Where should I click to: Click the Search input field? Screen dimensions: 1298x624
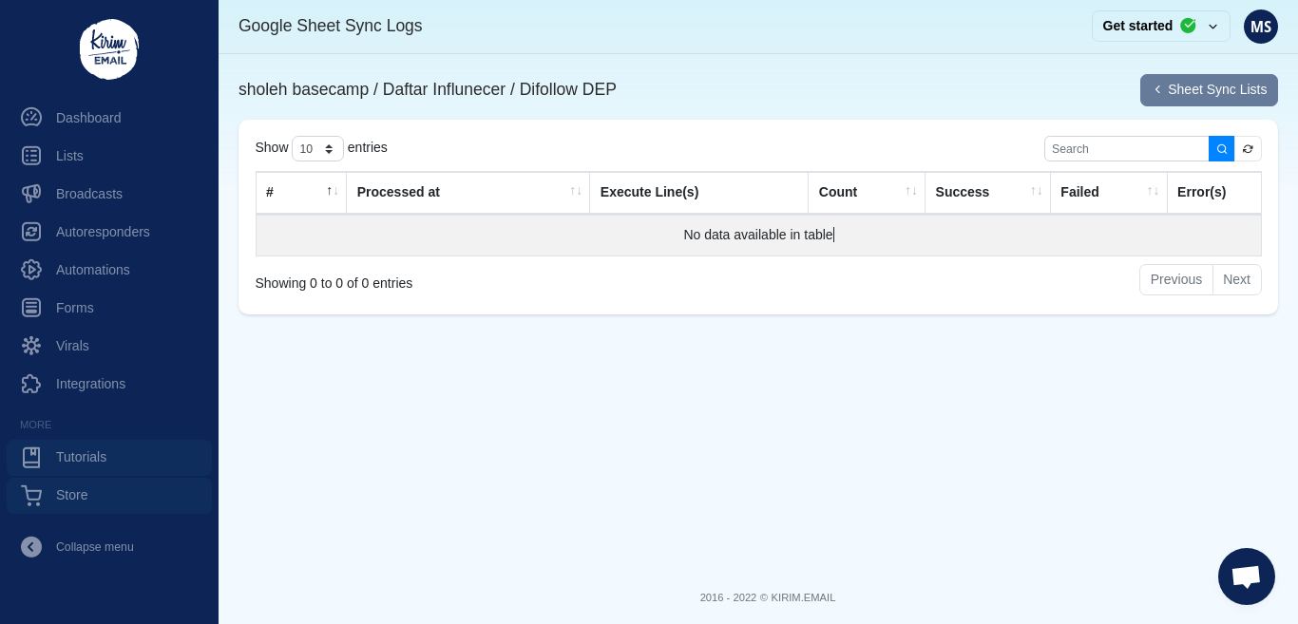click(x=1126, y=149)
